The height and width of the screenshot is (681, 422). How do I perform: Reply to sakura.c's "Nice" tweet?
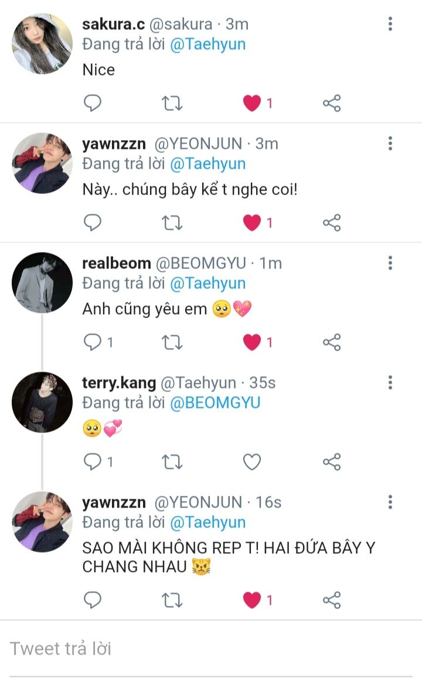point(92,104)
